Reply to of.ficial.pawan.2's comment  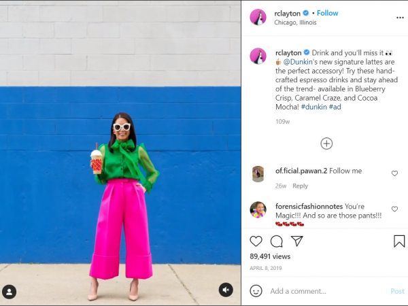pyautogui.click(x=300, y=186)
